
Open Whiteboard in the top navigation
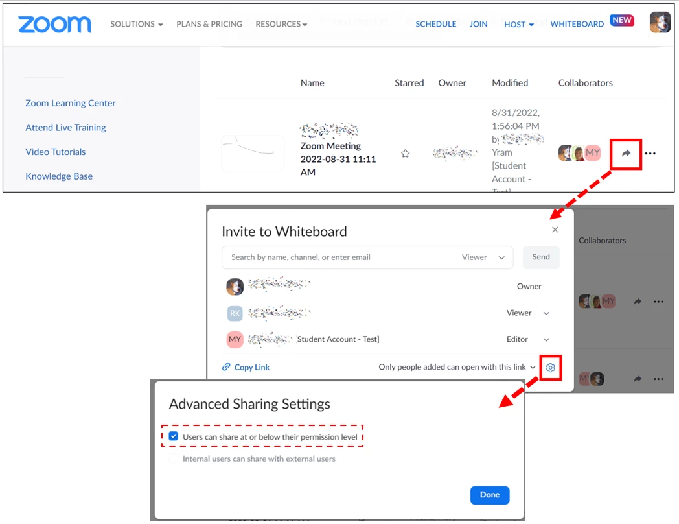click(577, 24)
